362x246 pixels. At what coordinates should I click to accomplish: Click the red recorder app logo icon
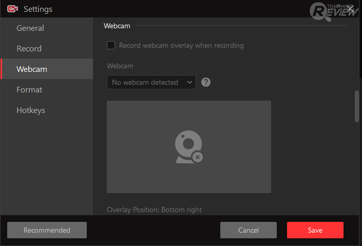click(12, 9)
